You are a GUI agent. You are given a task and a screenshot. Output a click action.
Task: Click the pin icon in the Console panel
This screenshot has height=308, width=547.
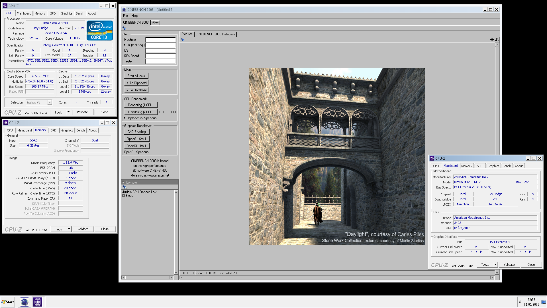click(x=124, y=187)
